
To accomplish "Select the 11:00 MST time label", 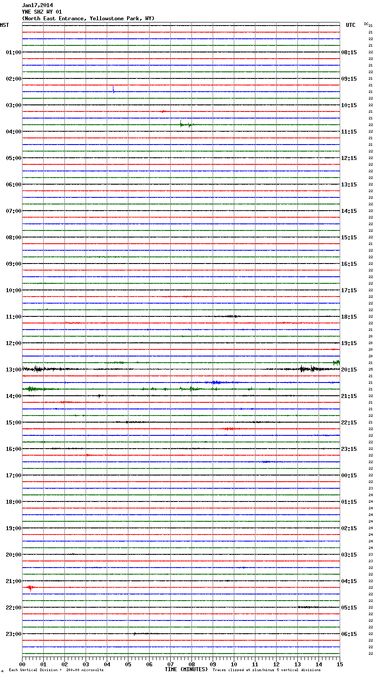I will (x=13, y=317).
